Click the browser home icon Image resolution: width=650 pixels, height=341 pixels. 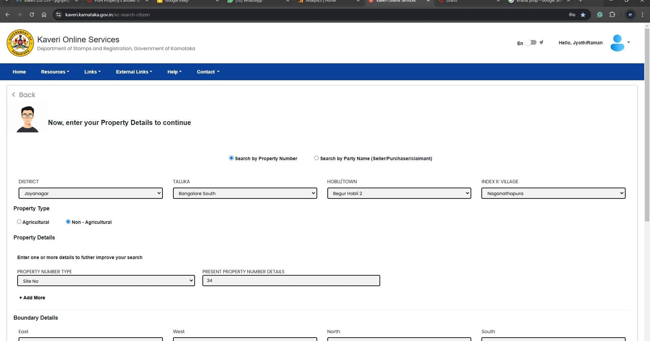point(44,15)
